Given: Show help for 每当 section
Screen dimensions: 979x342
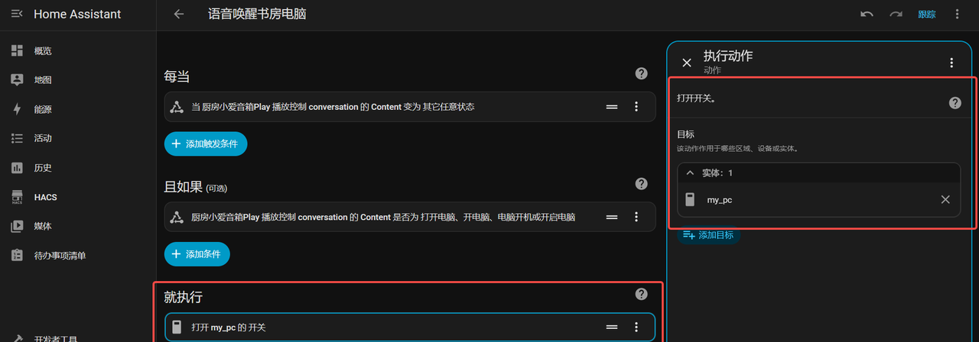Looking at the screenshot, I should click(x=642, y=73).
